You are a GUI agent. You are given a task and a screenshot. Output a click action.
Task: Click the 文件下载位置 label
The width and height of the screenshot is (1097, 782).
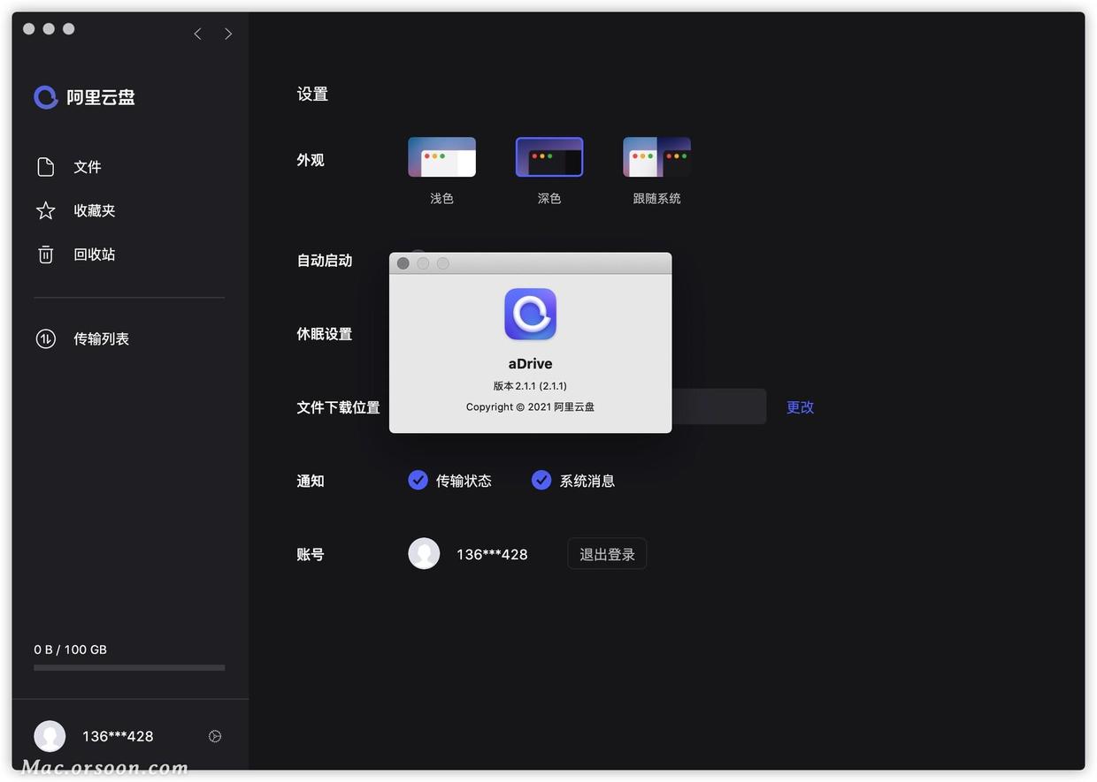[338, 407]
